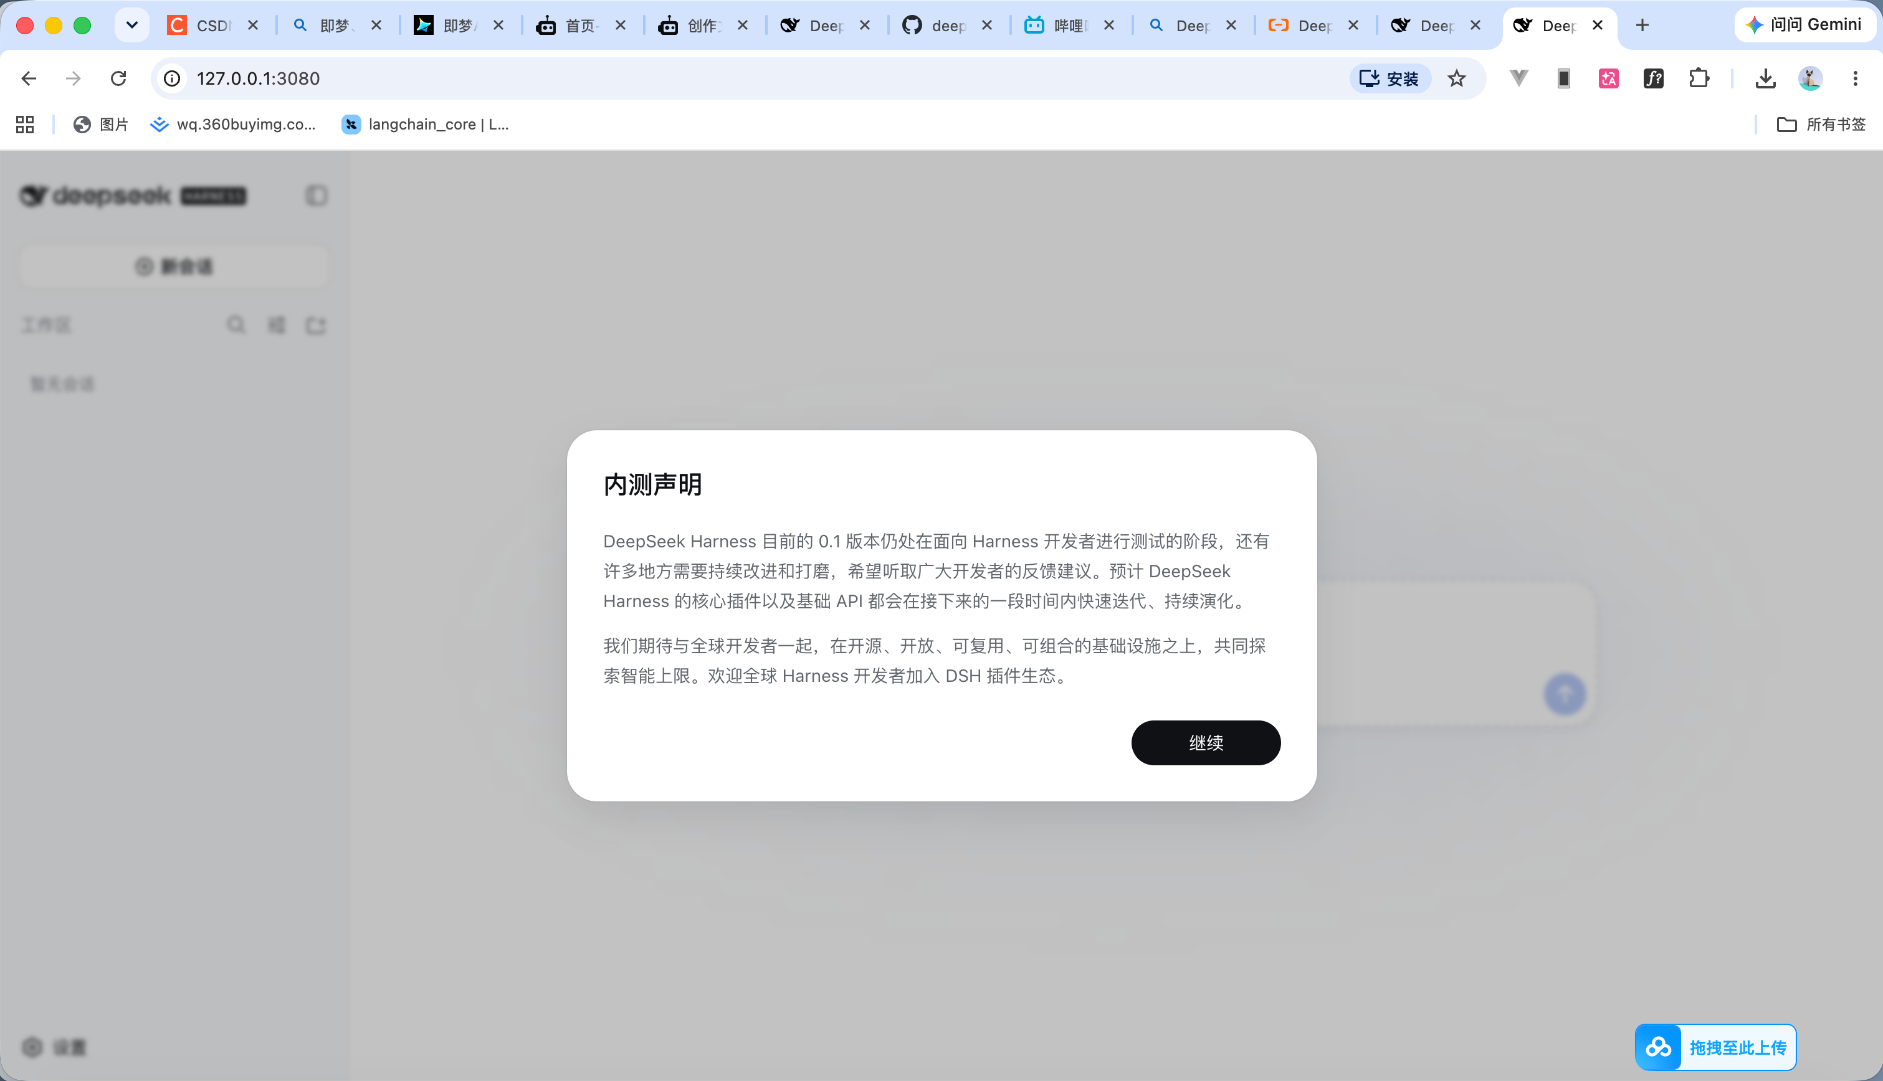1883x1081 pixels.
Task: Open the 图片 bookmark
Action: coord(100,124)
